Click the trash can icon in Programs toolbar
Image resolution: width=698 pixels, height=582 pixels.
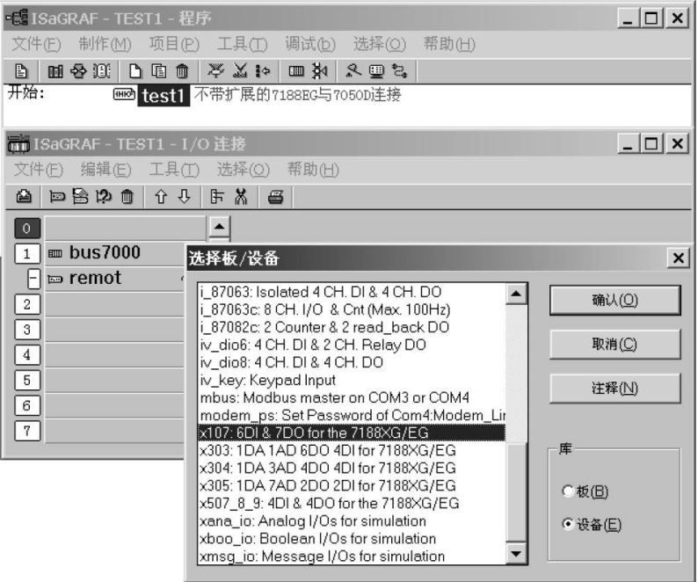point(182,71)
